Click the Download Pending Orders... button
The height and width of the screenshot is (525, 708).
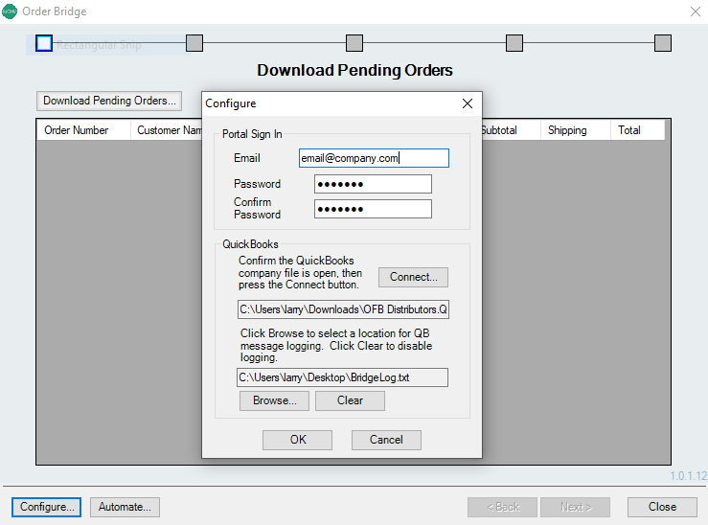click(110, 101)
